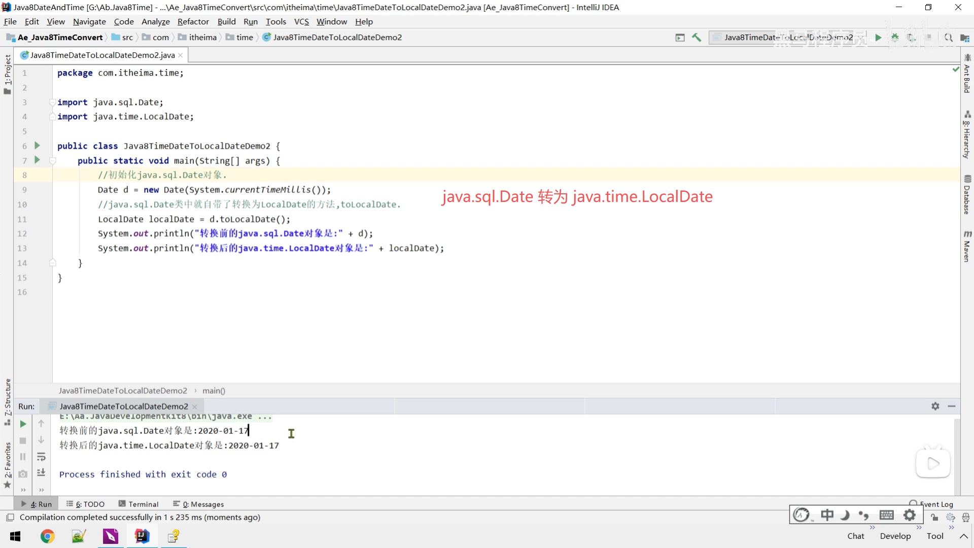974x548 pixels.
Task: Click Chrome icon in Windows taskbar
Action: (x=47, y=536)
